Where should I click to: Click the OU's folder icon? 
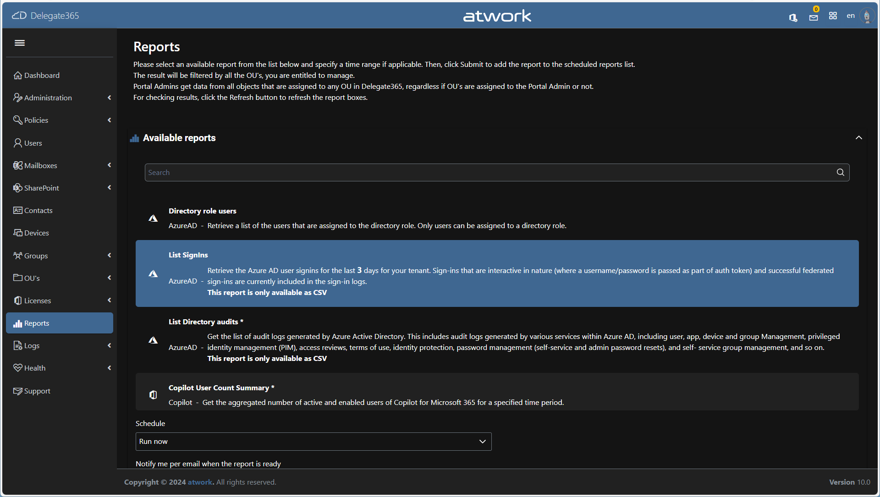[x=18, y=278]
